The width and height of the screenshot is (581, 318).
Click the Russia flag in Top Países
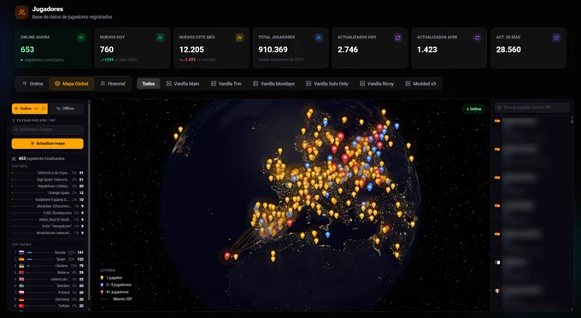(21, 252)
